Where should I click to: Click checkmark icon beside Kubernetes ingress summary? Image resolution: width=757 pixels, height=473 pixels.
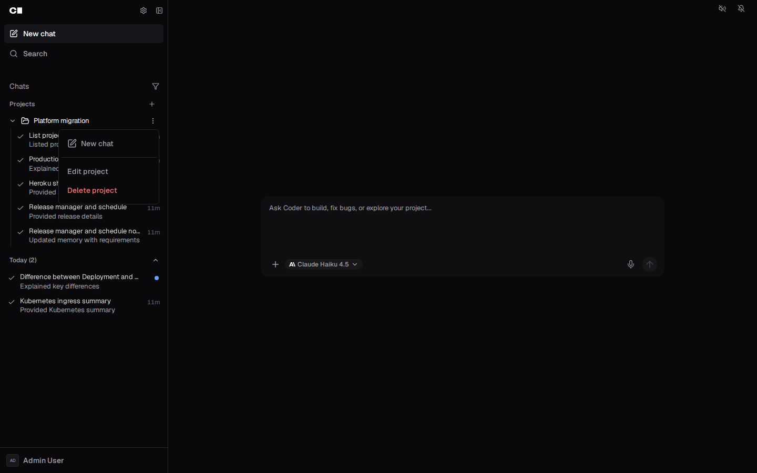point(12,302)
